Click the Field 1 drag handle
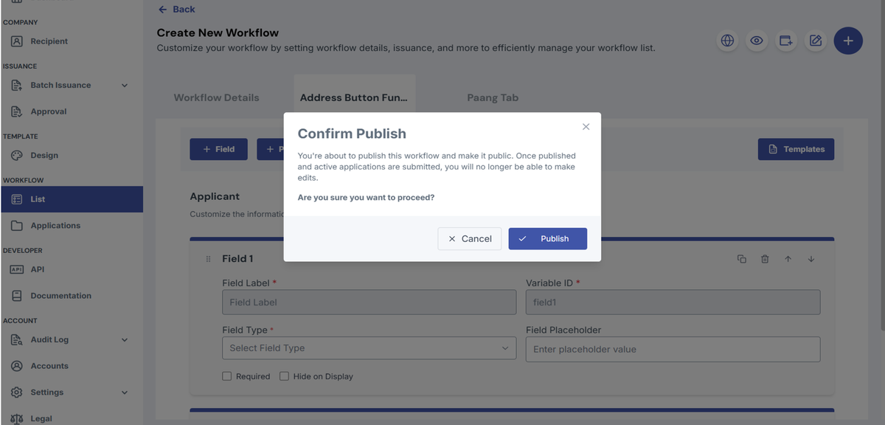This screenshot has width=885, height=425. (x=208, y=259)
